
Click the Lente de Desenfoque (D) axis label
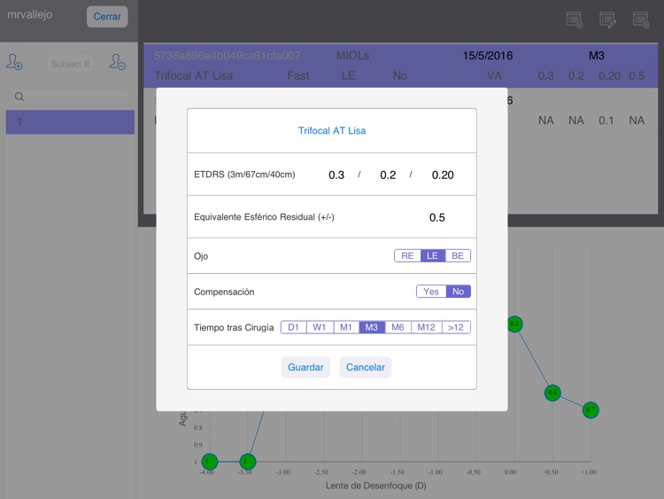pyautogui.click(x=375, y=486)
